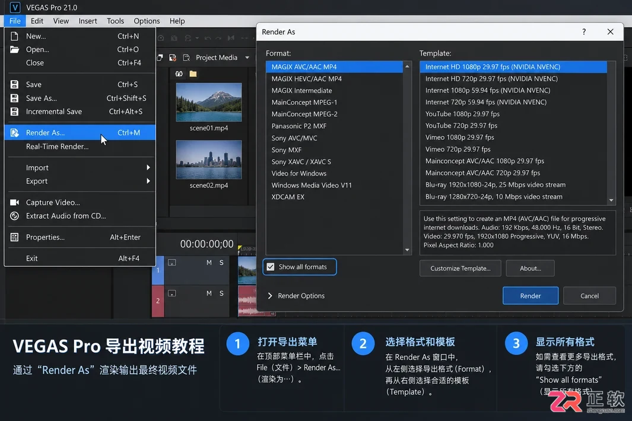Select the scene01.mp4 mountain lake thumbnail
The width and height of the screenshot is (632, 421).
pyautogui.click(x=209, y=102)
